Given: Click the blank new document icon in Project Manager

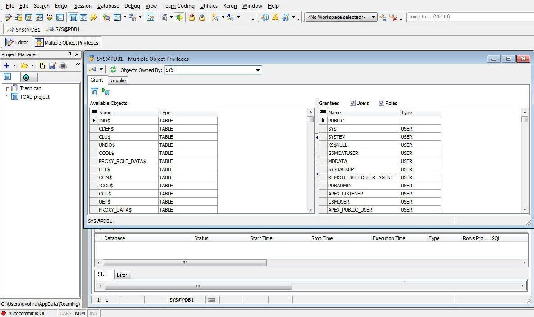Looking at the screenshot, I should pyautogui.click(x=42, y=66).
